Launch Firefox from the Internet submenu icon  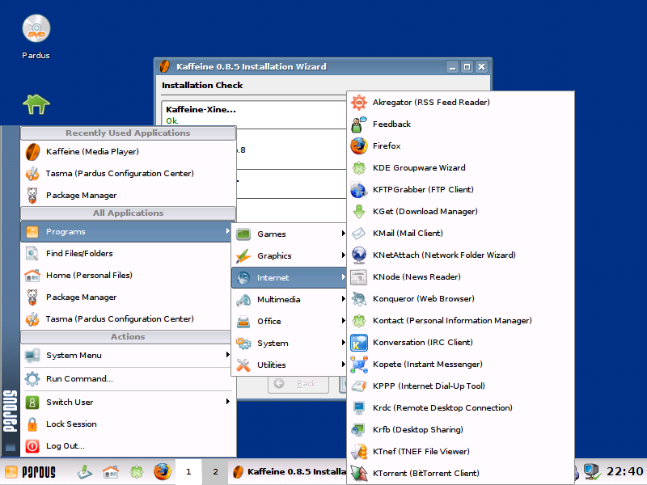click(x=359, y=146)
